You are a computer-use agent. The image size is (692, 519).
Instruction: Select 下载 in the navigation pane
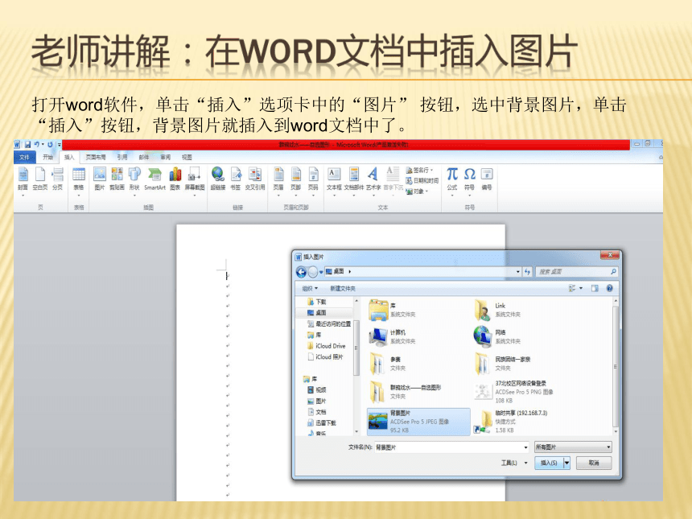(x=316, y=302)
